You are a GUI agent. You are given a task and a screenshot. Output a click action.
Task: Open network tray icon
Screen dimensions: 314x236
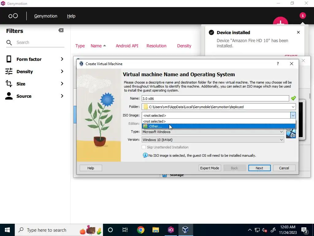coord(257,230)
